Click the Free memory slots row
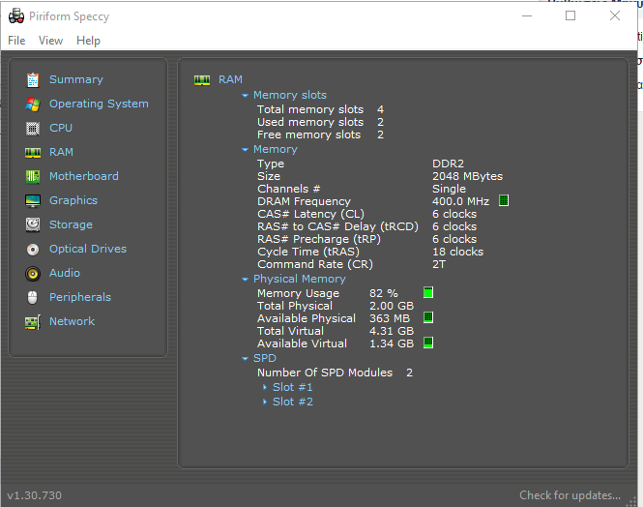 320,134
